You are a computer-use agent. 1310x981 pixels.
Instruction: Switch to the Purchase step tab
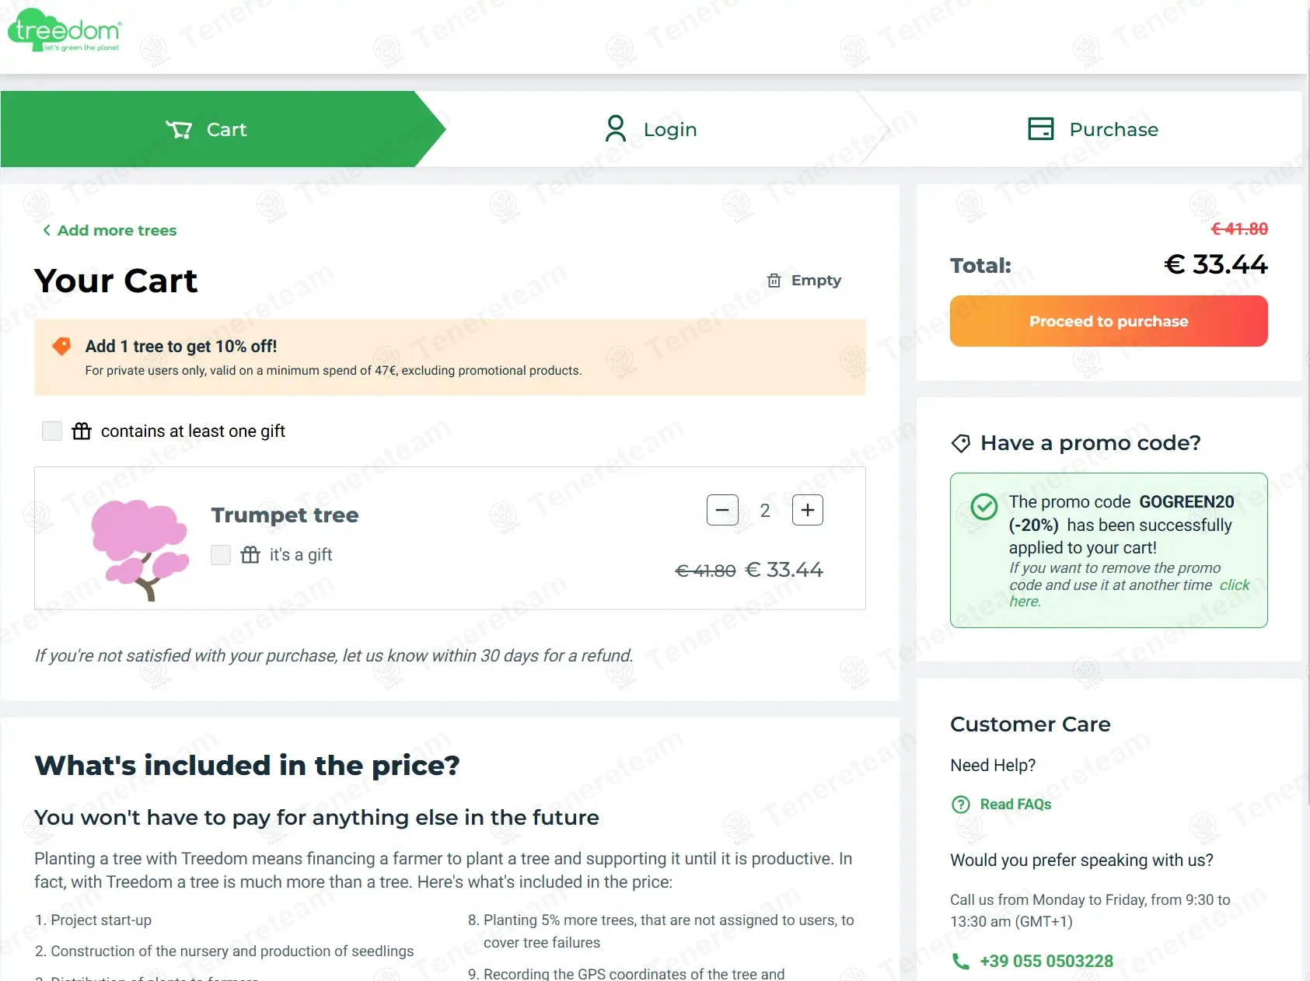click(x=1092, y=129)
